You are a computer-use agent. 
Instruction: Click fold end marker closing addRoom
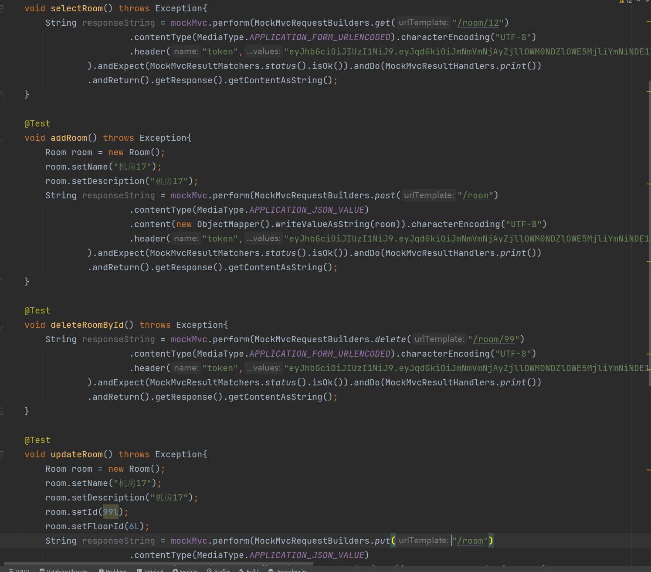(2, 281)
